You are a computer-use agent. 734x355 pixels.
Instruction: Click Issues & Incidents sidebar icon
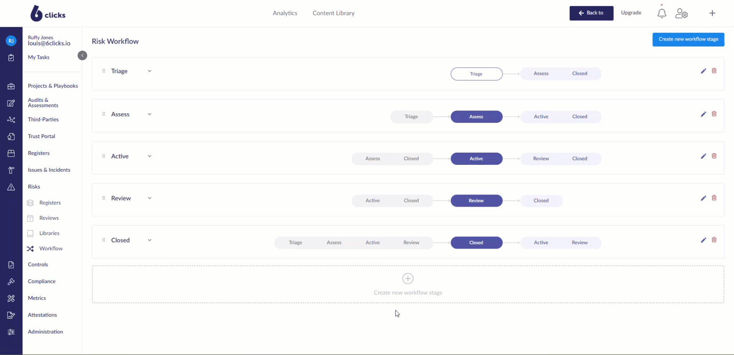[11, 170]
